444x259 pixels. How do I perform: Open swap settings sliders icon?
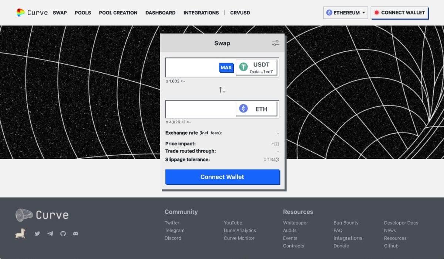[x=276, y=43]
